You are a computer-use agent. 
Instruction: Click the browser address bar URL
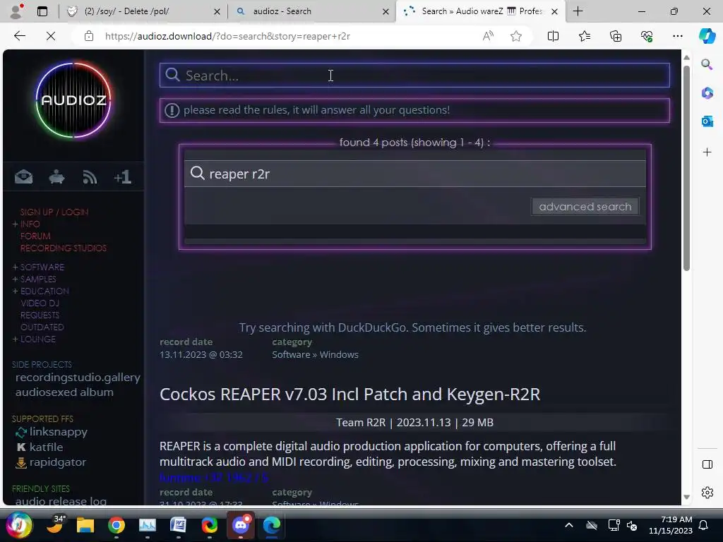[x=227, y=36]
